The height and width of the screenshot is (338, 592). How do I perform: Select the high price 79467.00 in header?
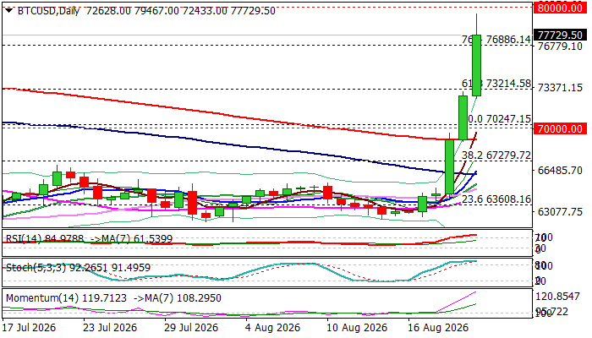click(156, 11)
